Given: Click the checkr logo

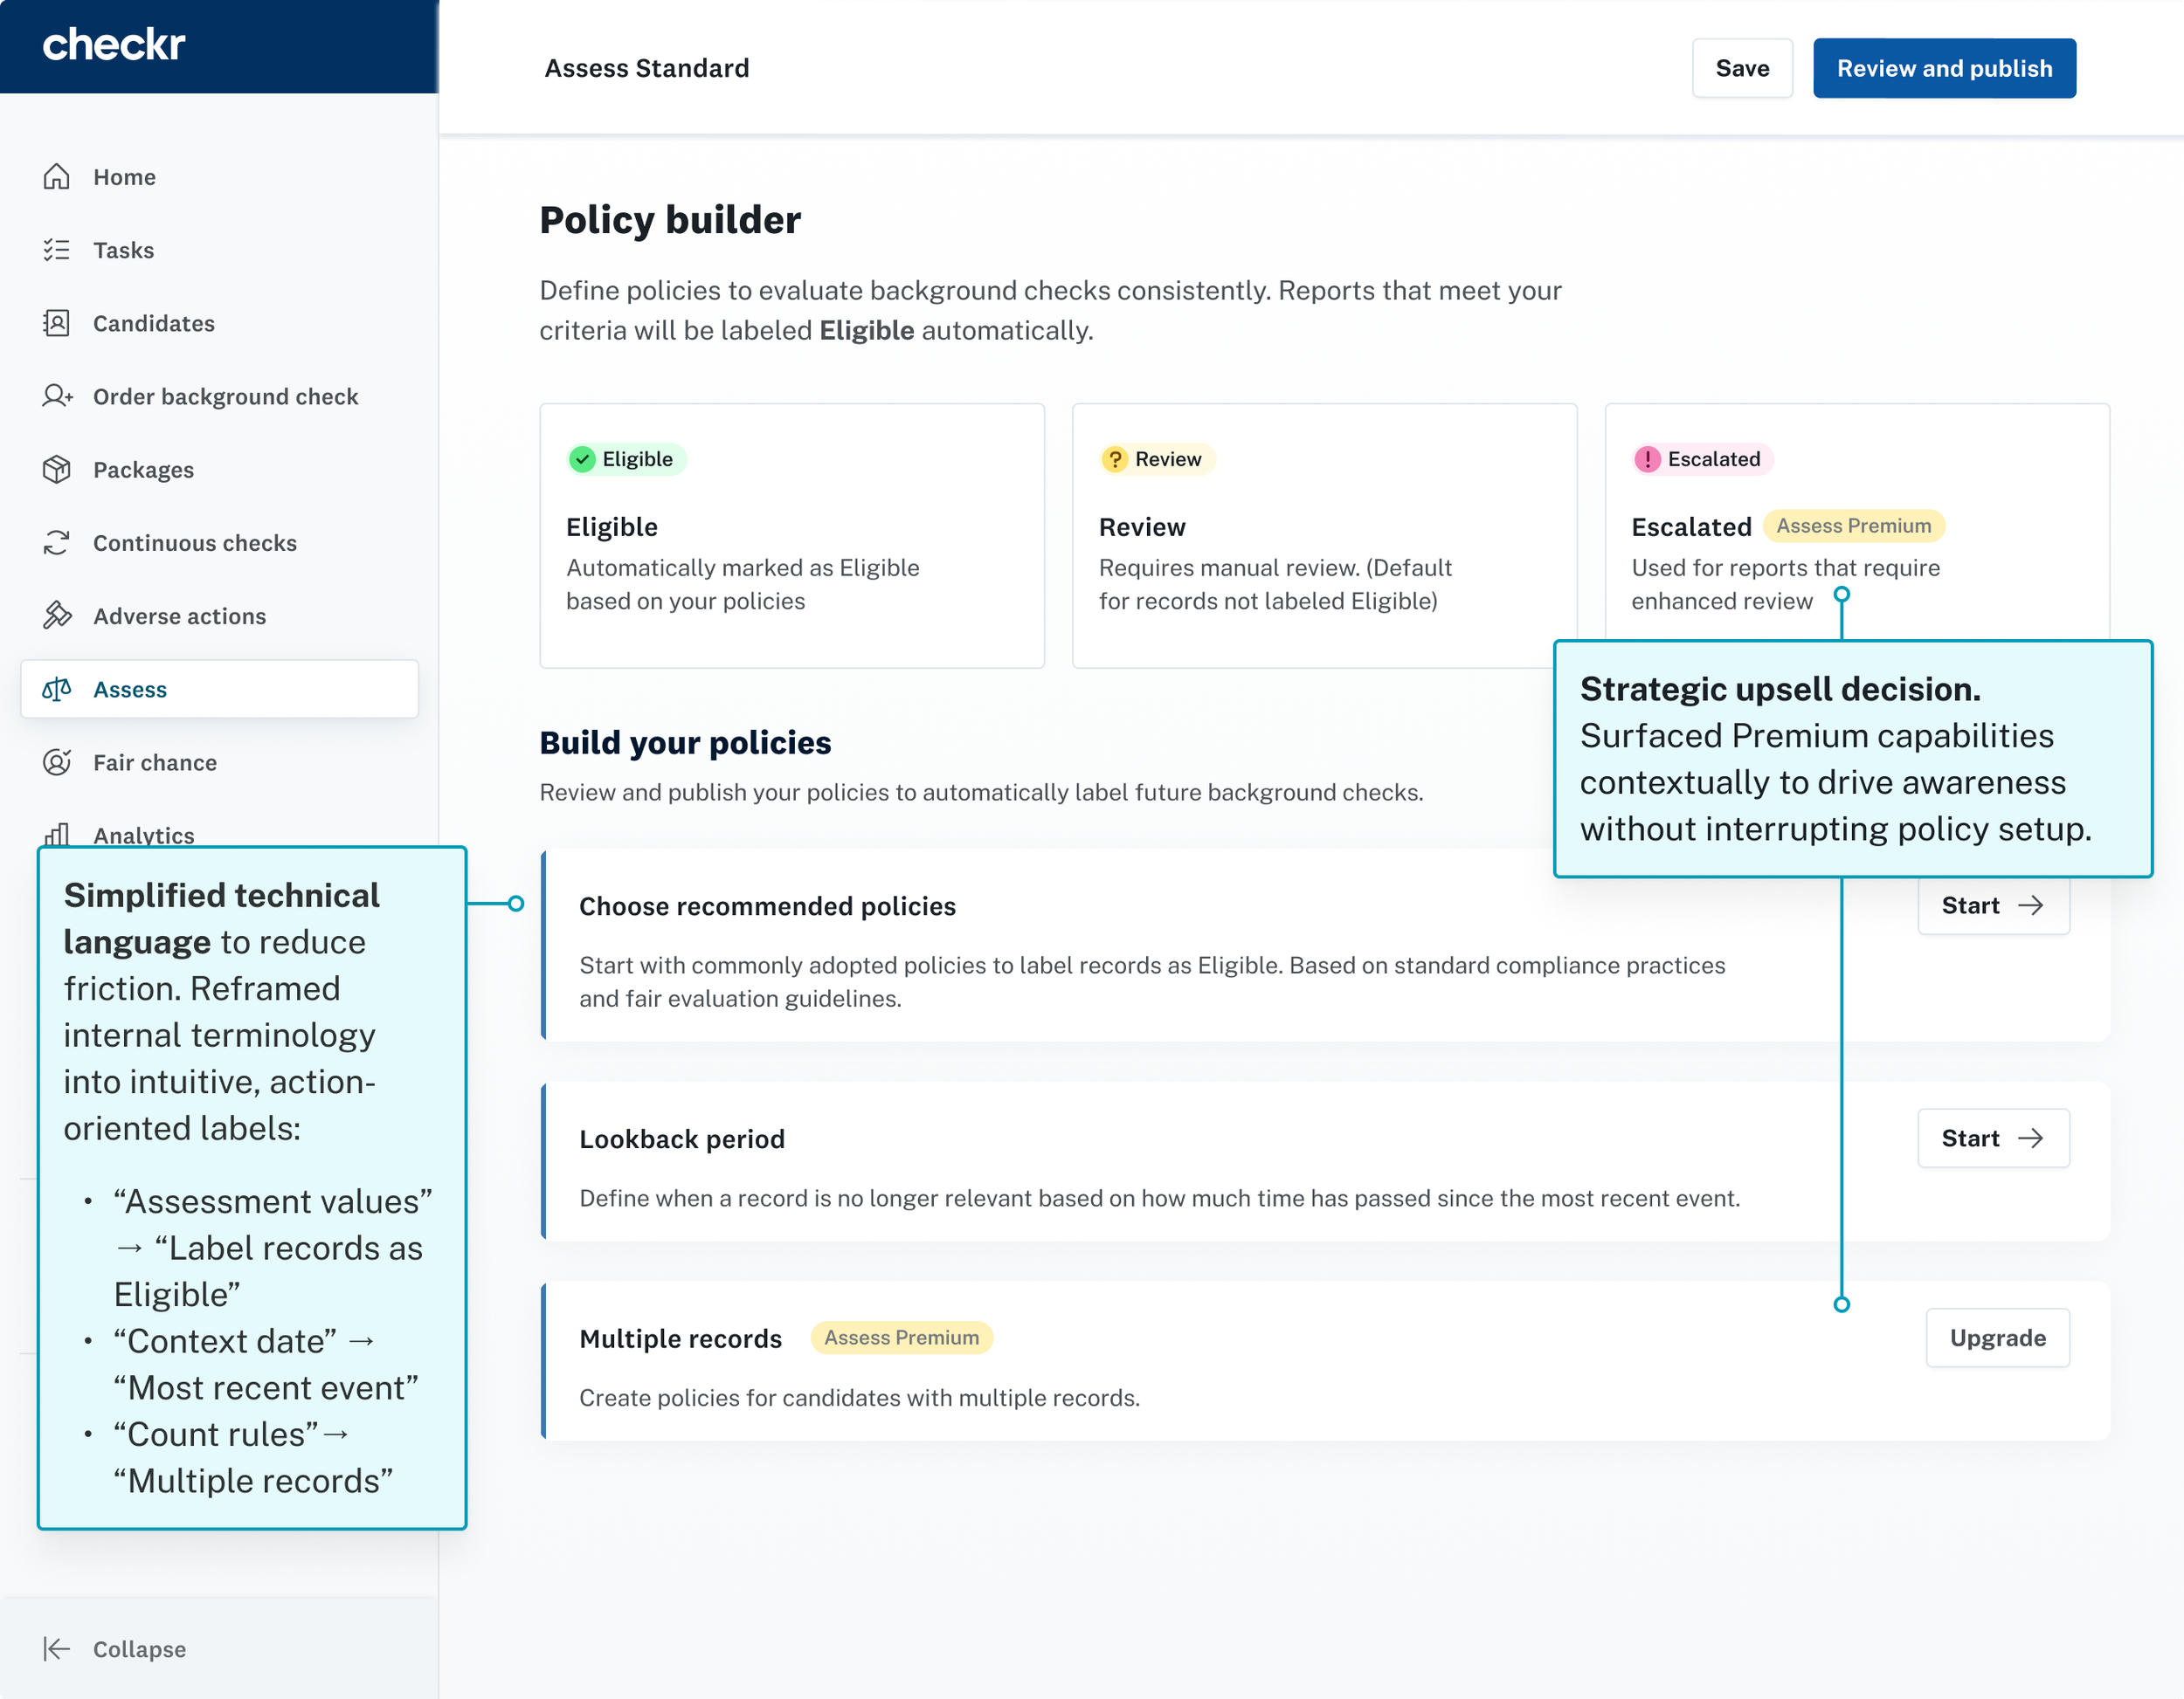Looking at the screenshot, I should point(114,45).
